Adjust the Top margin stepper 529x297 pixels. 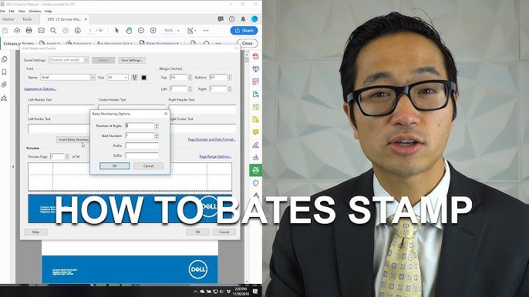pos(190,78)
